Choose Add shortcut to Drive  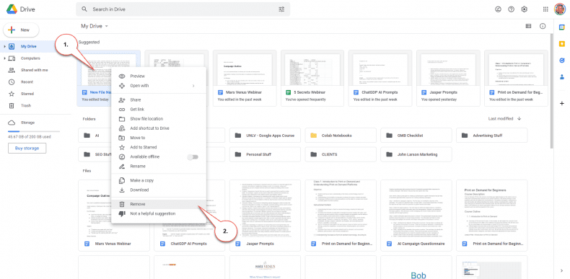click(159, 128)
